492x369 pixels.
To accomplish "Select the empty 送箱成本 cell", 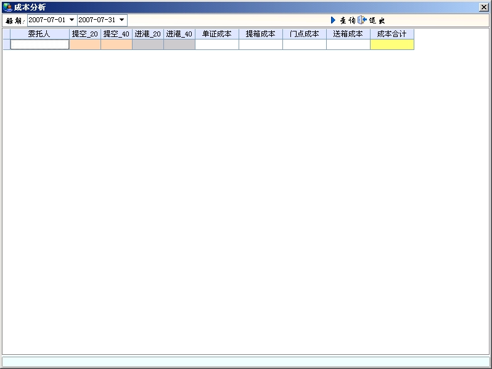I will 348,44.
